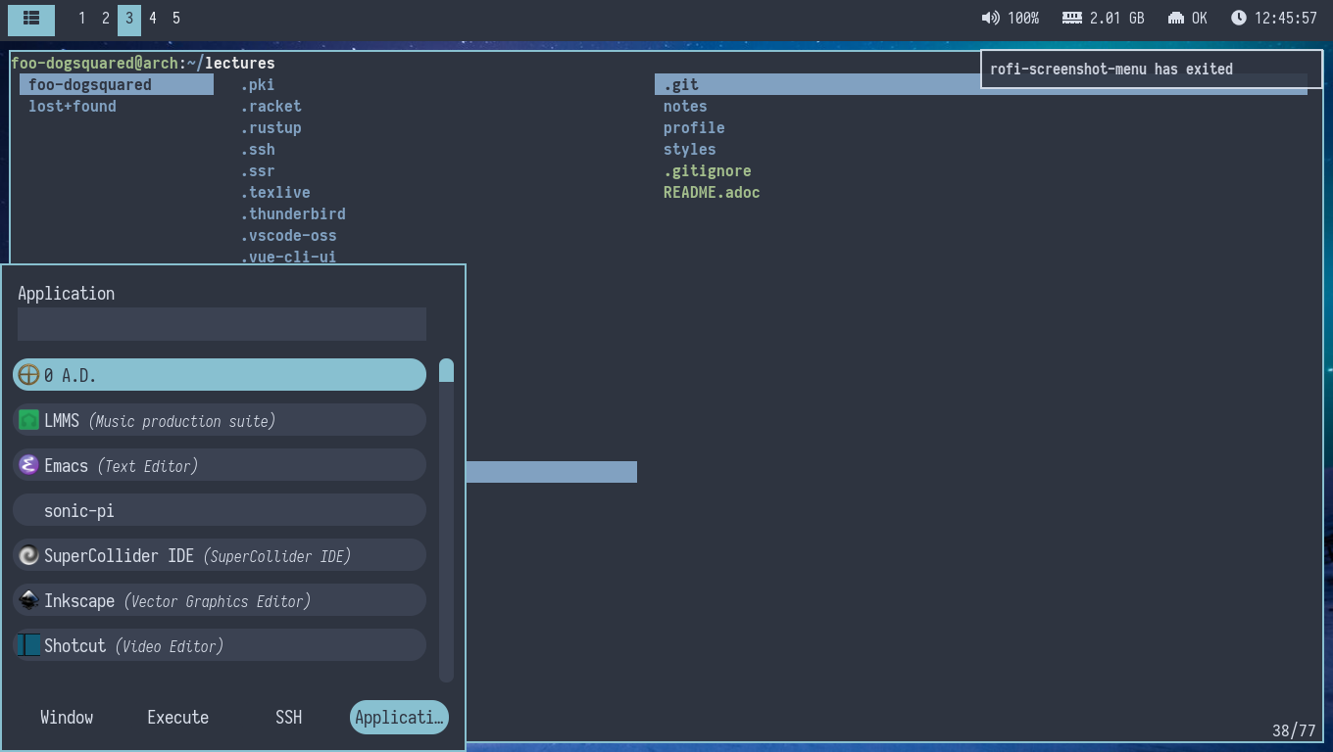Click the 2.01 GB memory text
Image resolution: width=1333 pixels, height=752 pixels.
(x=1117, y=18)
